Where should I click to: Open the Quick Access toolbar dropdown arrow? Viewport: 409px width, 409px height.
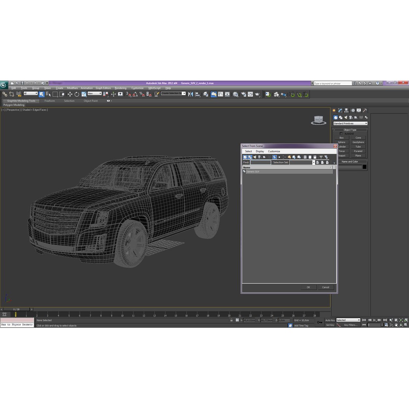[x=47, y=83]
